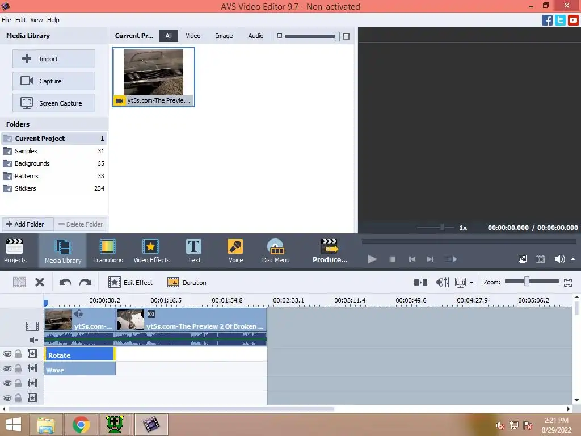Open the Edit menu
Image resolution: width=581 pixels, height=436 pixels.
coord(20,20)
